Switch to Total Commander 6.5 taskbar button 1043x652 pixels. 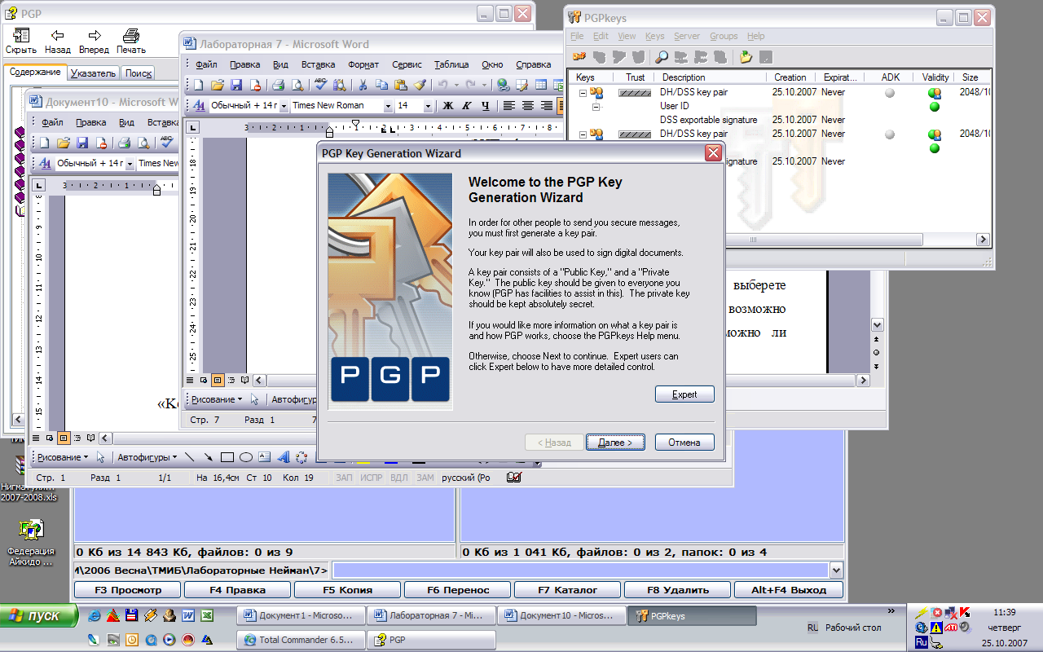(301, 640)
